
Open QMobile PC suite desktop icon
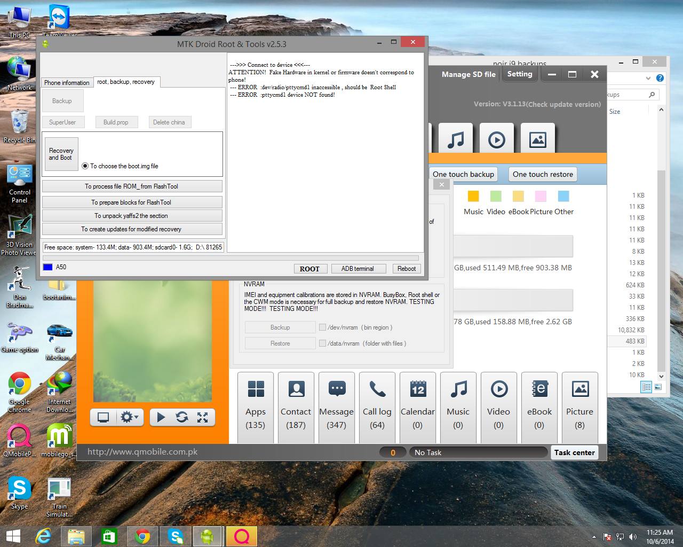(x=19, y=441)
